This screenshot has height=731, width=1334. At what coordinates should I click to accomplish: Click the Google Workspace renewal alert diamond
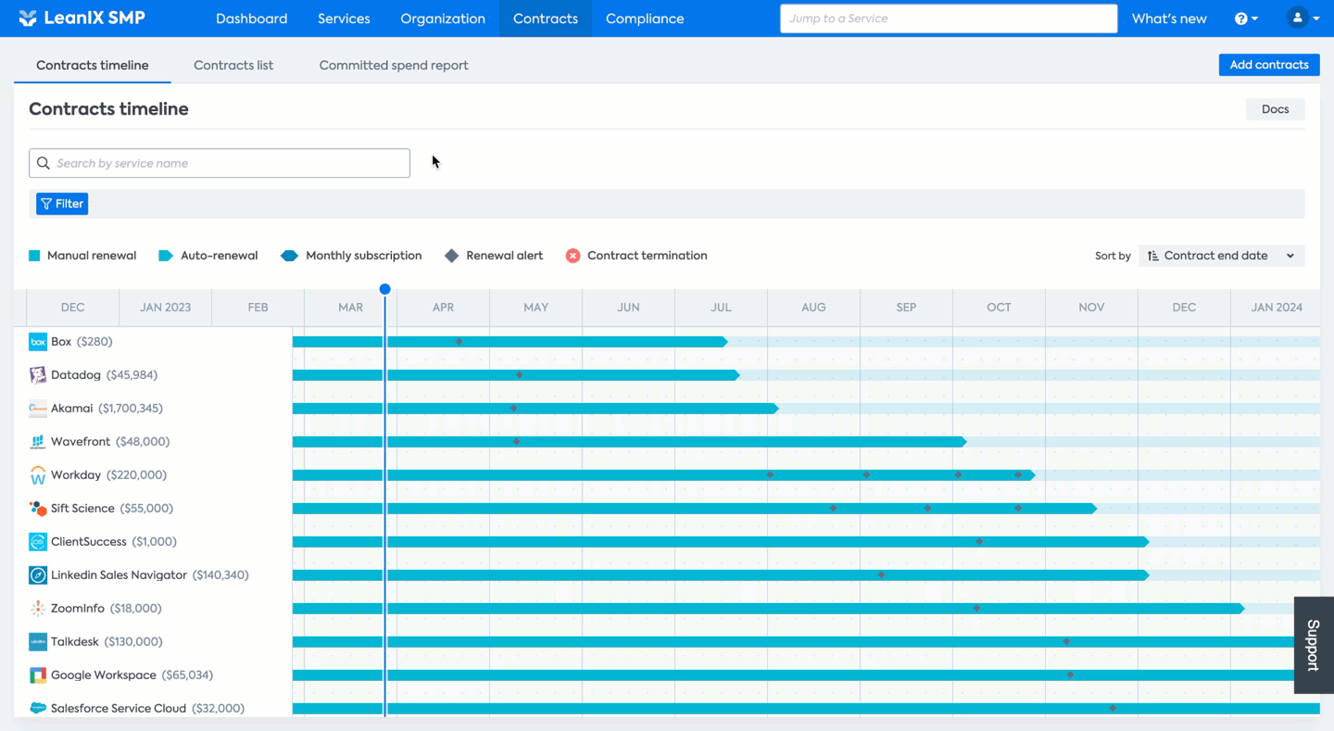coord(1071,675)
